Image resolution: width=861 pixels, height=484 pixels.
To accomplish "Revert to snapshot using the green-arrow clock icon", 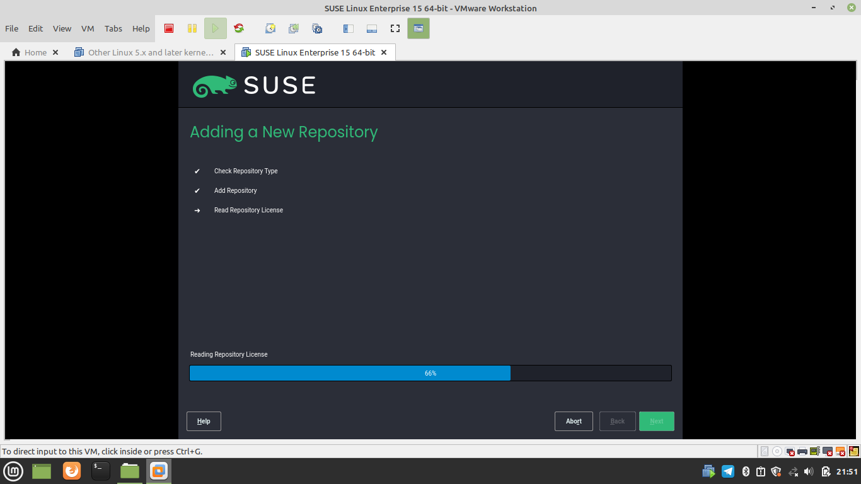I will (294, 28).
